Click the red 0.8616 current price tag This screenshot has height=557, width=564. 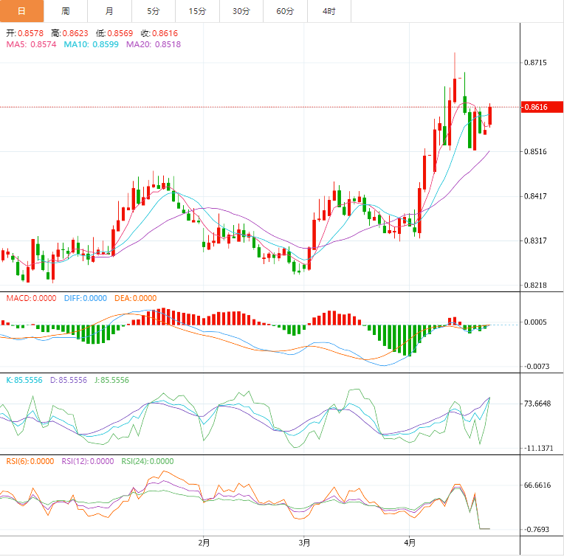point(535,108)
